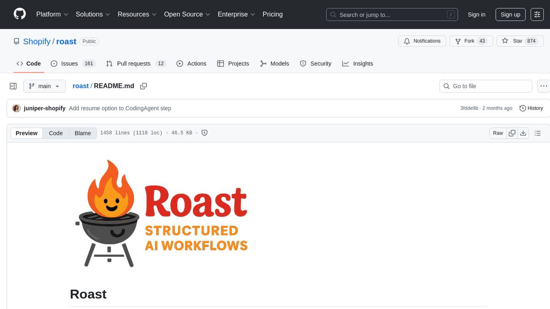
Task: Select the Preview view toggle
Action: click(27, 133)
